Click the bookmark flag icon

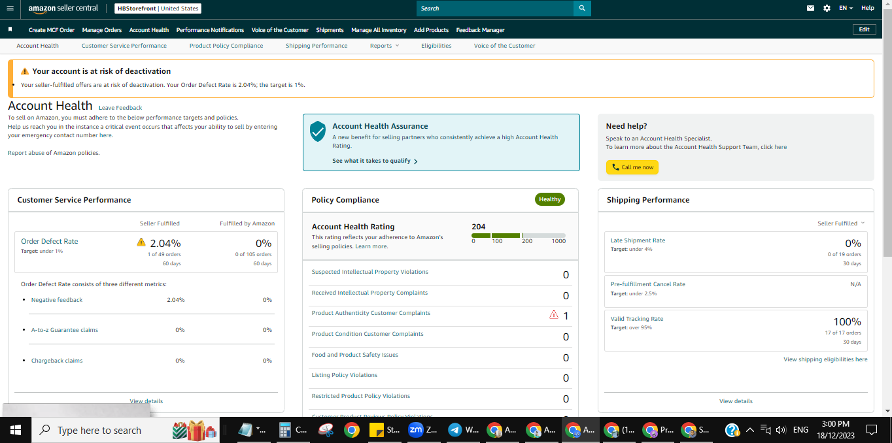pos(10,29)
